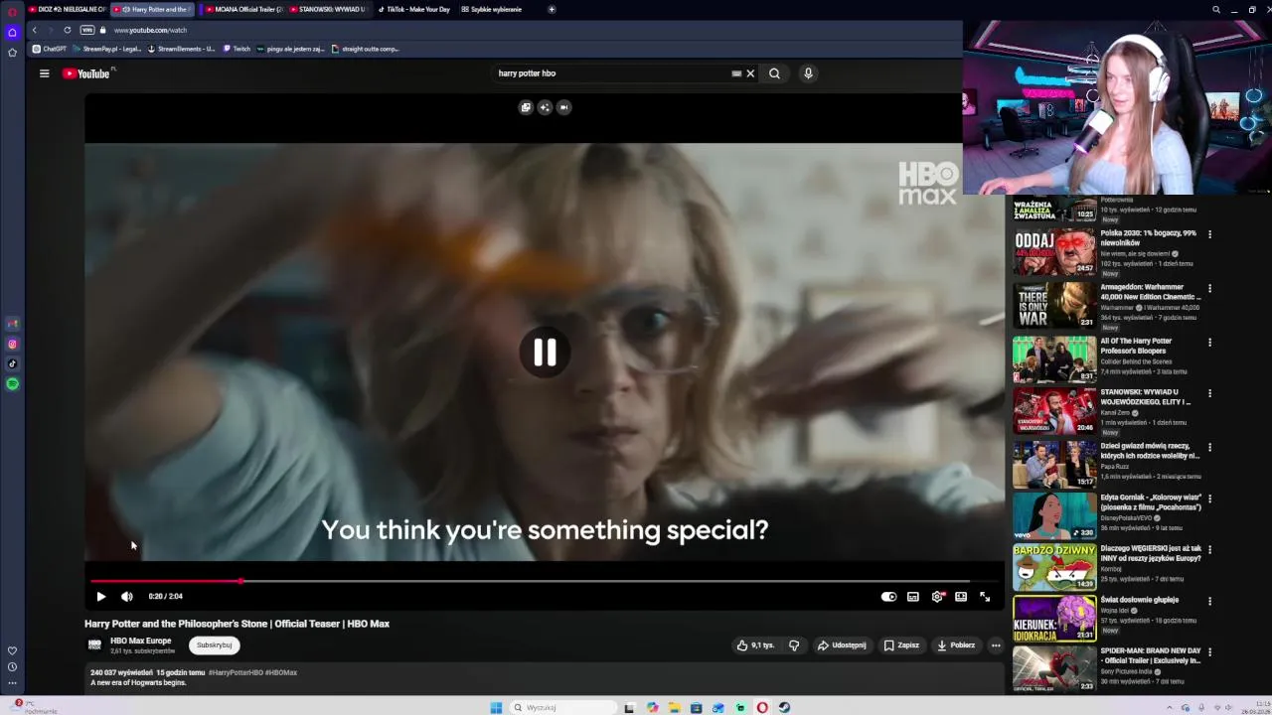
Task: Switch to the DIOZ #2 browser tab
Action: (68, 9)
